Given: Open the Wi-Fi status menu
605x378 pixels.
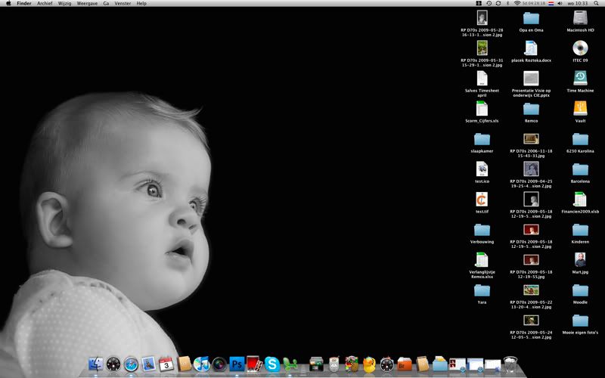Looking at the screenshot, I should [517, 3].
